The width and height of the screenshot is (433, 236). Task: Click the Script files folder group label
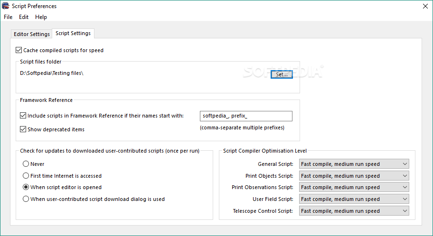pyautogui.click(x=41, y=62)
